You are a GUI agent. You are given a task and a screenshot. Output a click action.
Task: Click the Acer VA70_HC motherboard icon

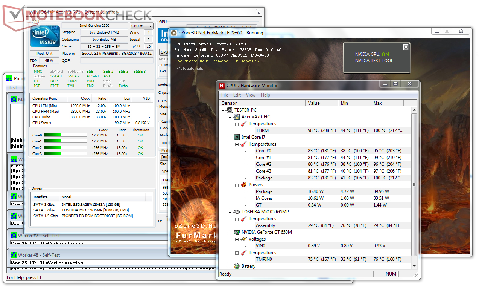click(237, 117)
